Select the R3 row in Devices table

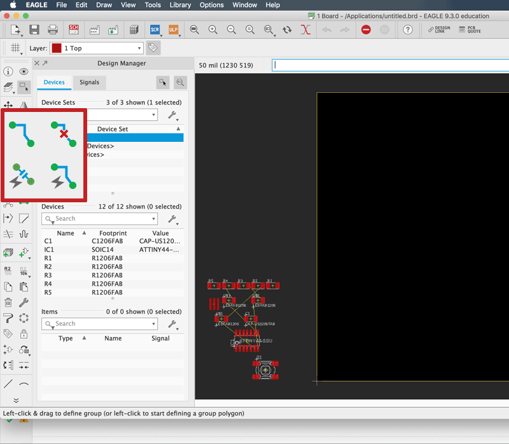[113, 275]
